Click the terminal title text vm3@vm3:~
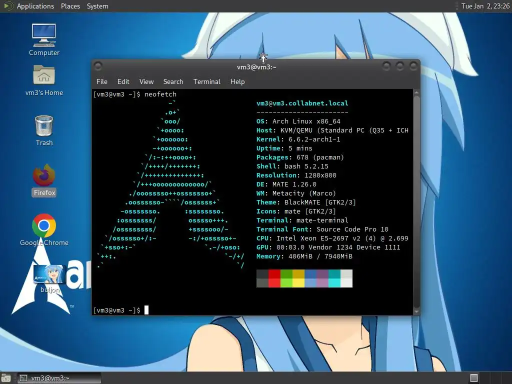 point(256,67)
